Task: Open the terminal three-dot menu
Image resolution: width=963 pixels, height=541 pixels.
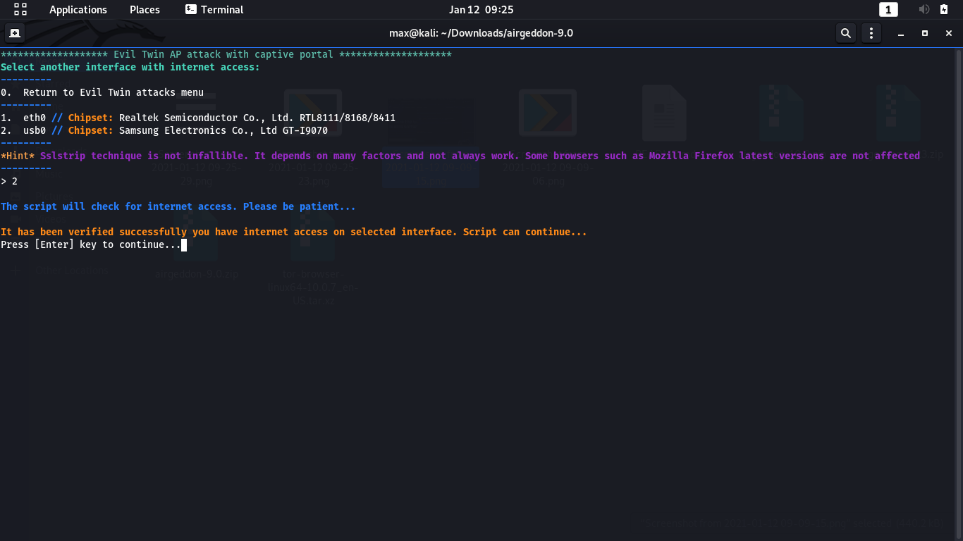Action: click(x=871, y=33)
